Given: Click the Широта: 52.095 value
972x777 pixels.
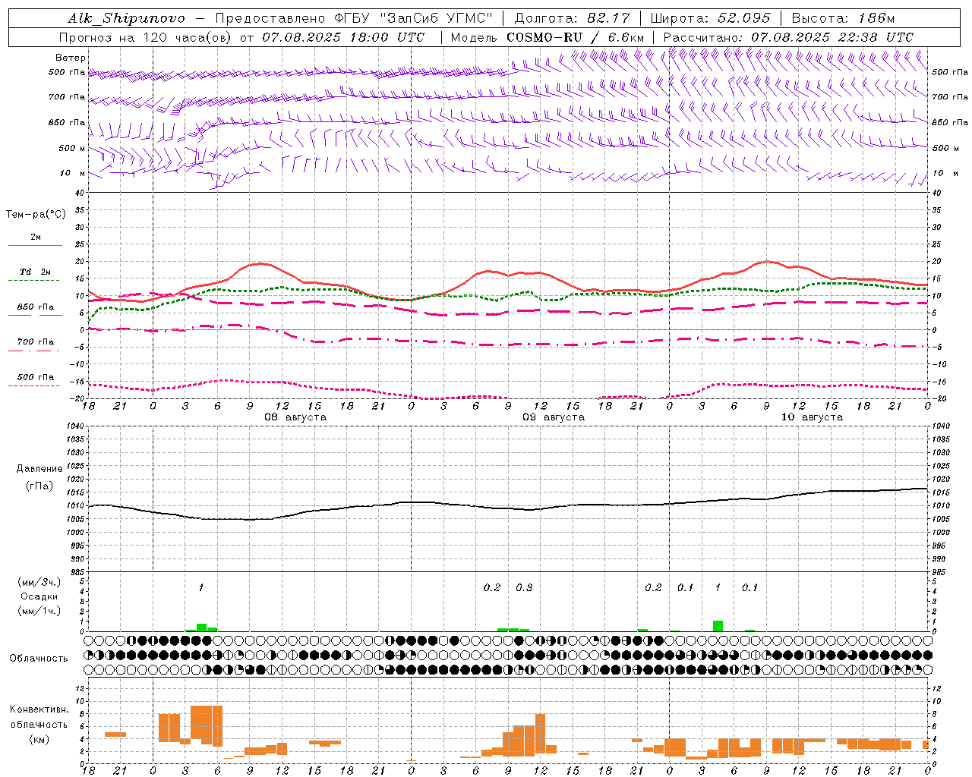Looking at the screenshot, I should [x=711, y=18].
